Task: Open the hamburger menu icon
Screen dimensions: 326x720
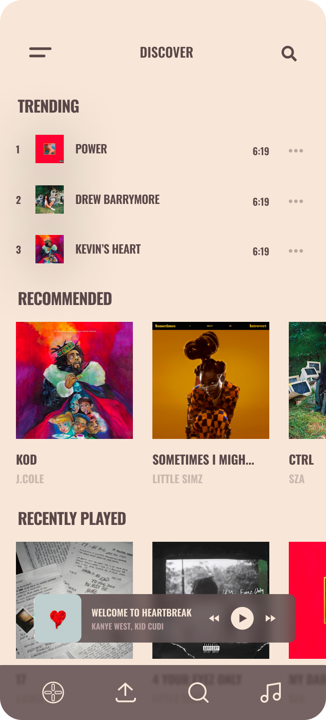Action: point(40,52)
